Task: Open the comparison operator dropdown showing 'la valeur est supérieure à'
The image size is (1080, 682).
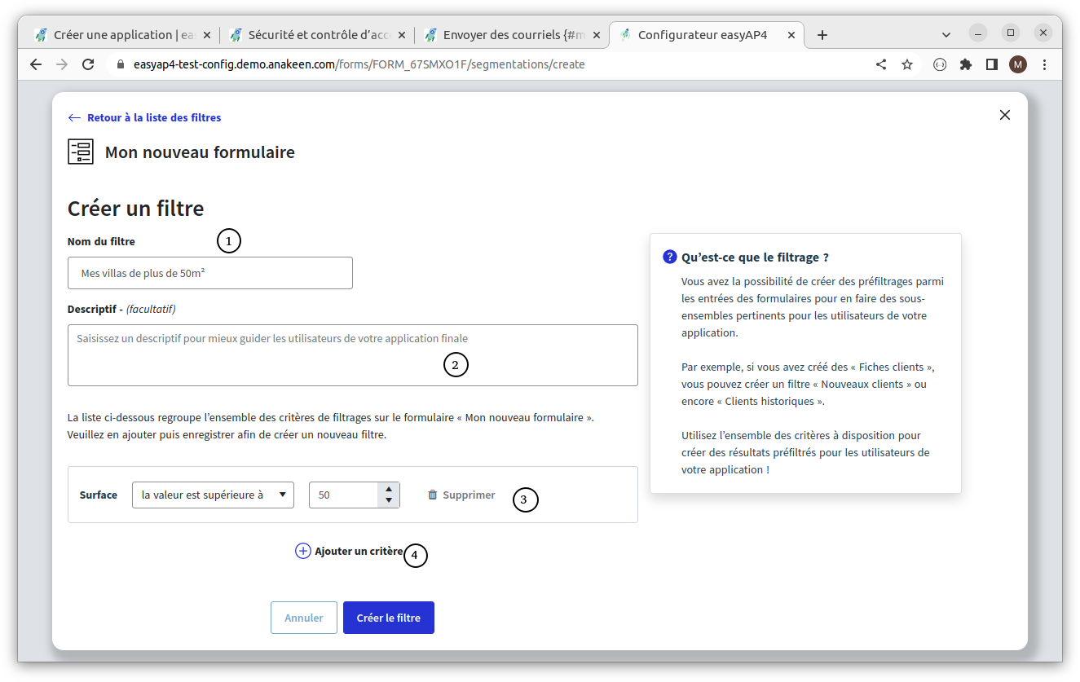Action: 213,495
